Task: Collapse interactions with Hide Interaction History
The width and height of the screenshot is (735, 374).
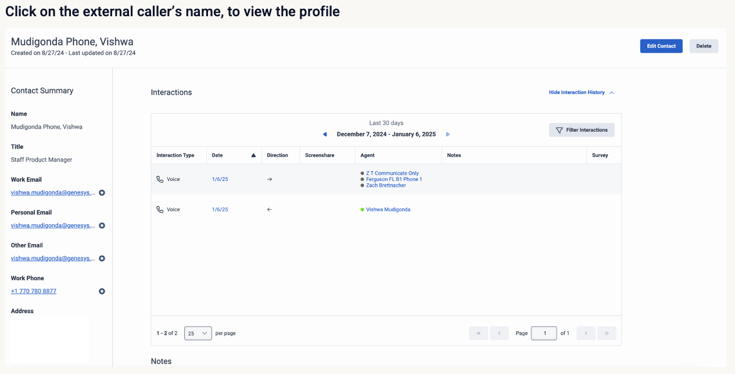Action: pos(581,93)
